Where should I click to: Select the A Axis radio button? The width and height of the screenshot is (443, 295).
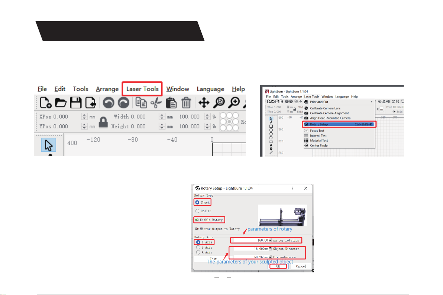point(198,252)
